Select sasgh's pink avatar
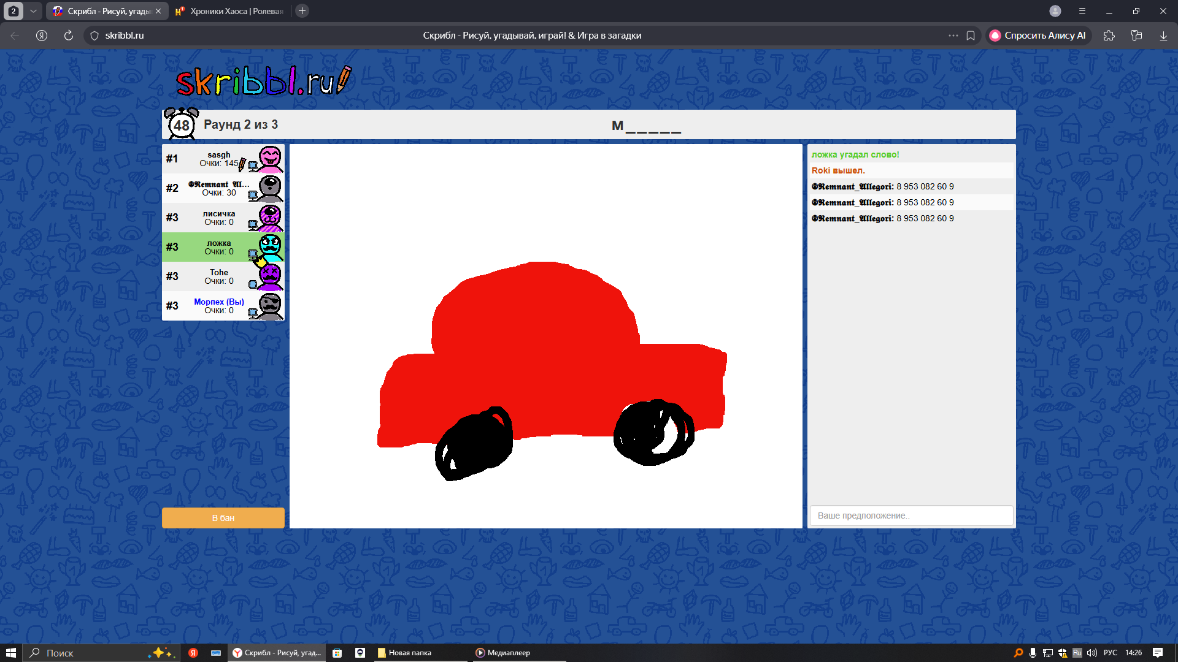Image resolution: width=1178 pixels, height=662 pixels. click(x=270, y=159)
